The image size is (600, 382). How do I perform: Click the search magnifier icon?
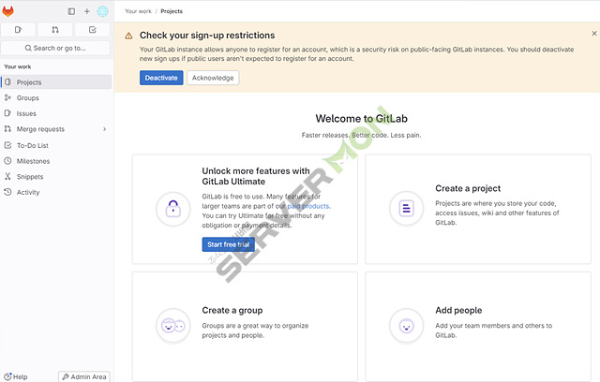click(28, 48)
